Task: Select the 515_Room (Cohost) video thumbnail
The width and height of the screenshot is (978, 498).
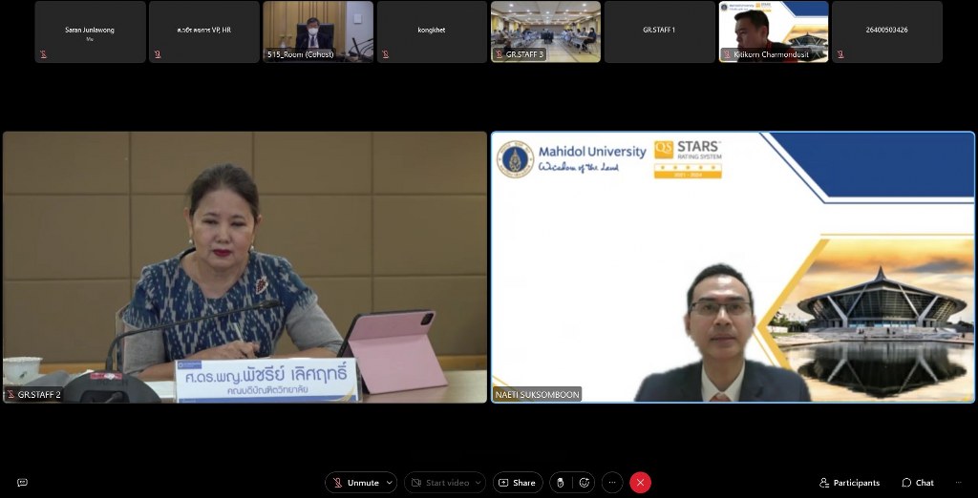Action: 318,31
